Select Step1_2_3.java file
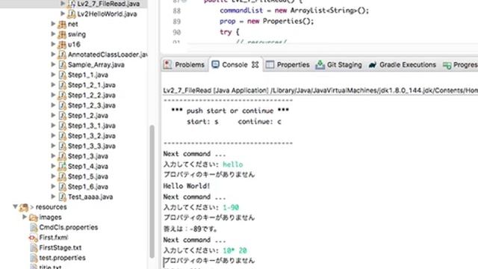The width and height of the screenshot is (478, 269). point(91,105)
